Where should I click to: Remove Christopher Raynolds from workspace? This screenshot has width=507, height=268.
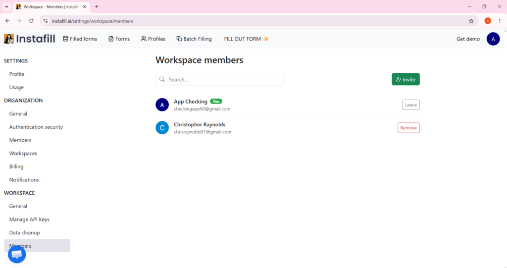408,128
